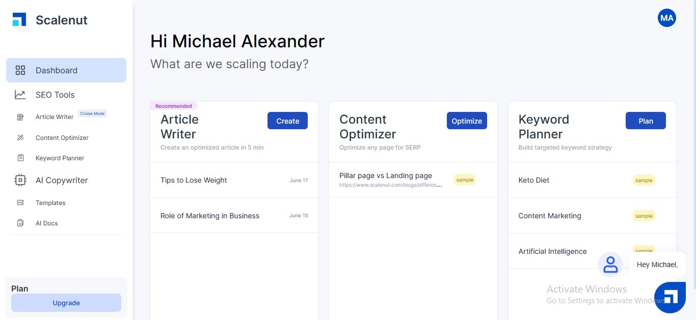Click the chat assistant avatar icon
The height and width of the screenshot is (320, 696).
pos(610,265)
